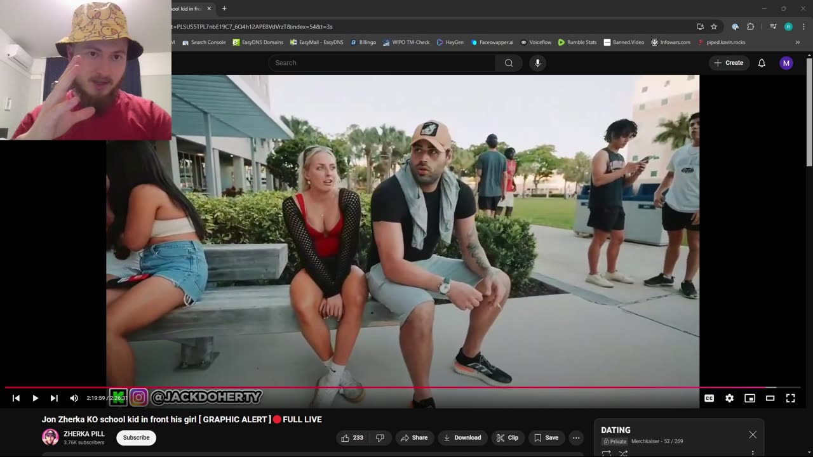
Task: Open the ZHERKA PILL channel avatar
Action: coord(50,437)
